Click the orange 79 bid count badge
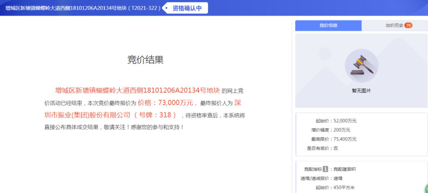Screen dimensions: 428x193 pyautogui.click(x=408, y=26)
